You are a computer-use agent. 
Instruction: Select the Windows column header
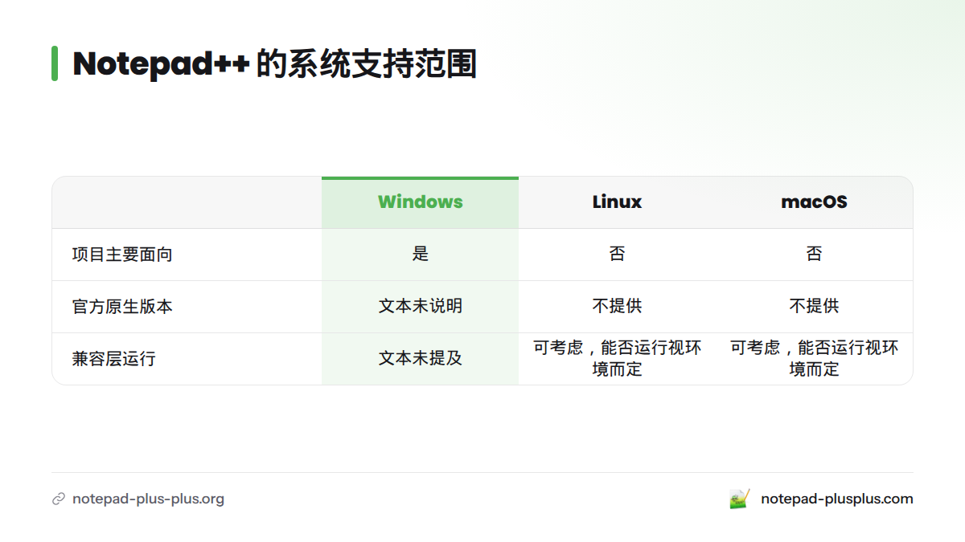pos(421,202)
